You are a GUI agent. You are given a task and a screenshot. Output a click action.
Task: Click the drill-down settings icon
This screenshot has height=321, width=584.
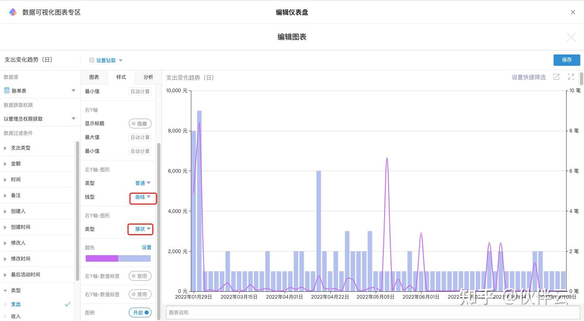click(92, 60)
